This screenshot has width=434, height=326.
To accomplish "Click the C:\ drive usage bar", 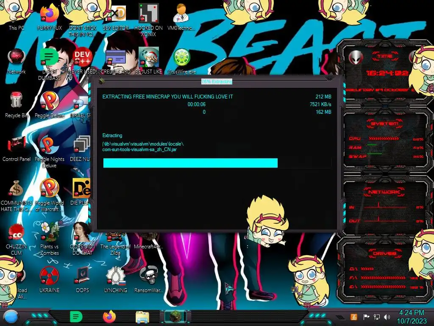I will 367,269.
